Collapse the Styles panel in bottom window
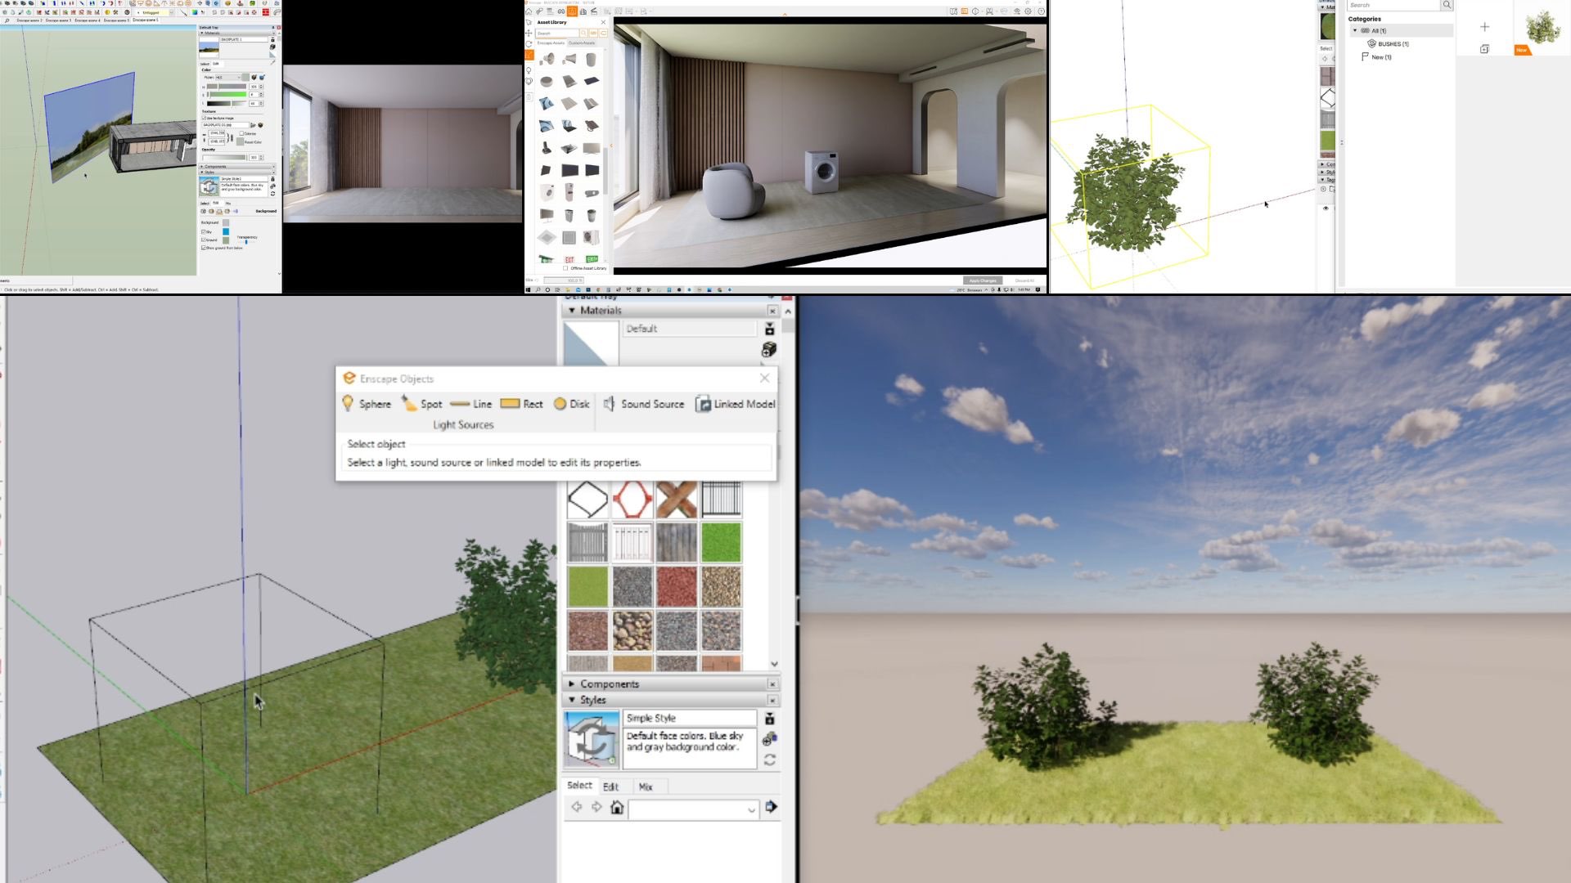 (x=572, y=700)
